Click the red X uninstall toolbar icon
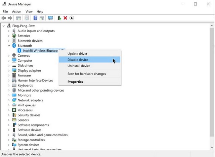 (x=65, y=18)
